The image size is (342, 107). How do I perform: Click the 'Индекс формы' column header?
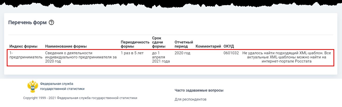click(x=23, y=46)
